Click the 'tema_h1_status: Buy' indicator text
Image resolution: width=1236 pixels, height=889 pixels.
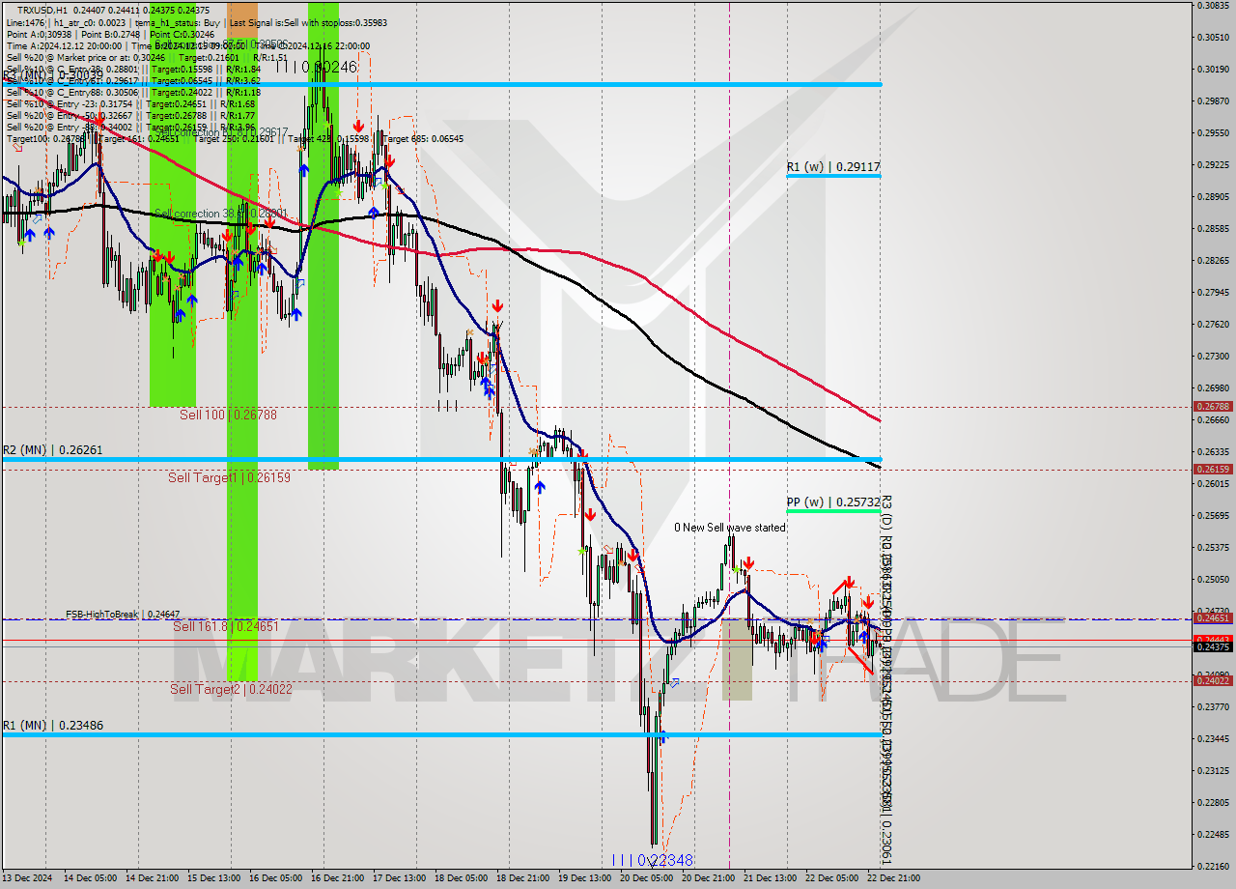pyautogui.click(x=178, y=22)
